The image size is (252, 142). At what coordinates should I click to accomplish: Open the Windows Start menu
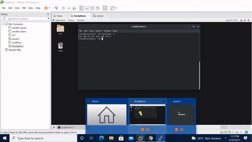5,138
